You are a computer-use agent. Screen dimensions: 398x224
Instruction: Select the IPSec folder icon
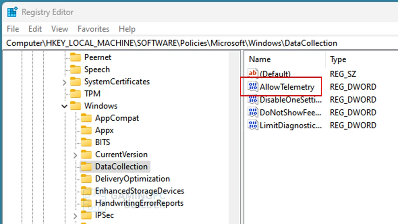(x=86, y=215)
